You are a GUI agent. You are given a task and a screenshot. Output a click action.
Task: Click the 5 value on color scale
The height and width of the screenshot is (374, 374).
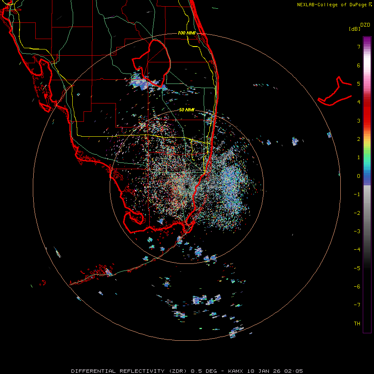coord(359,84)
